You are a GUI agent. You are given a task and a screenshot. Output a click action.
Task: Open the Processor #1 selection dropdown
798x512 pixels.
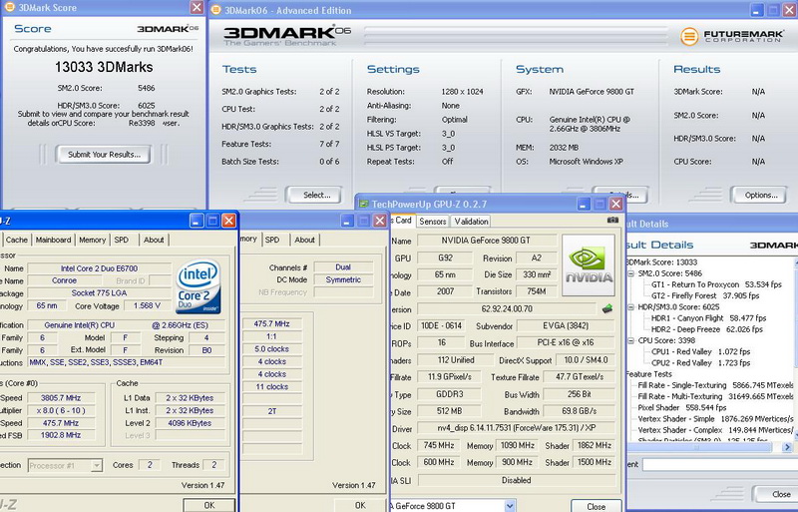click(x=96, y=465)
